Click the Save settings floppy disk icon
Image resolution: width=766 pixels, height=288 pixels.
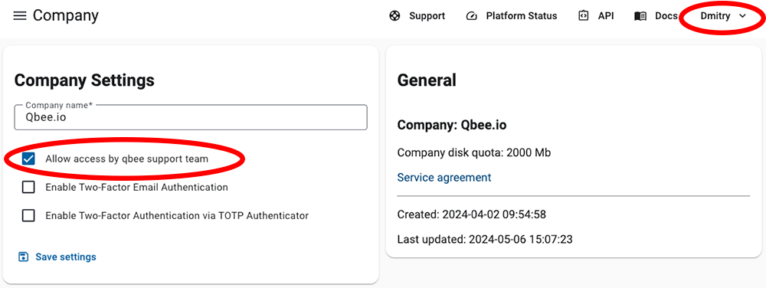click(x=23, y=257)
